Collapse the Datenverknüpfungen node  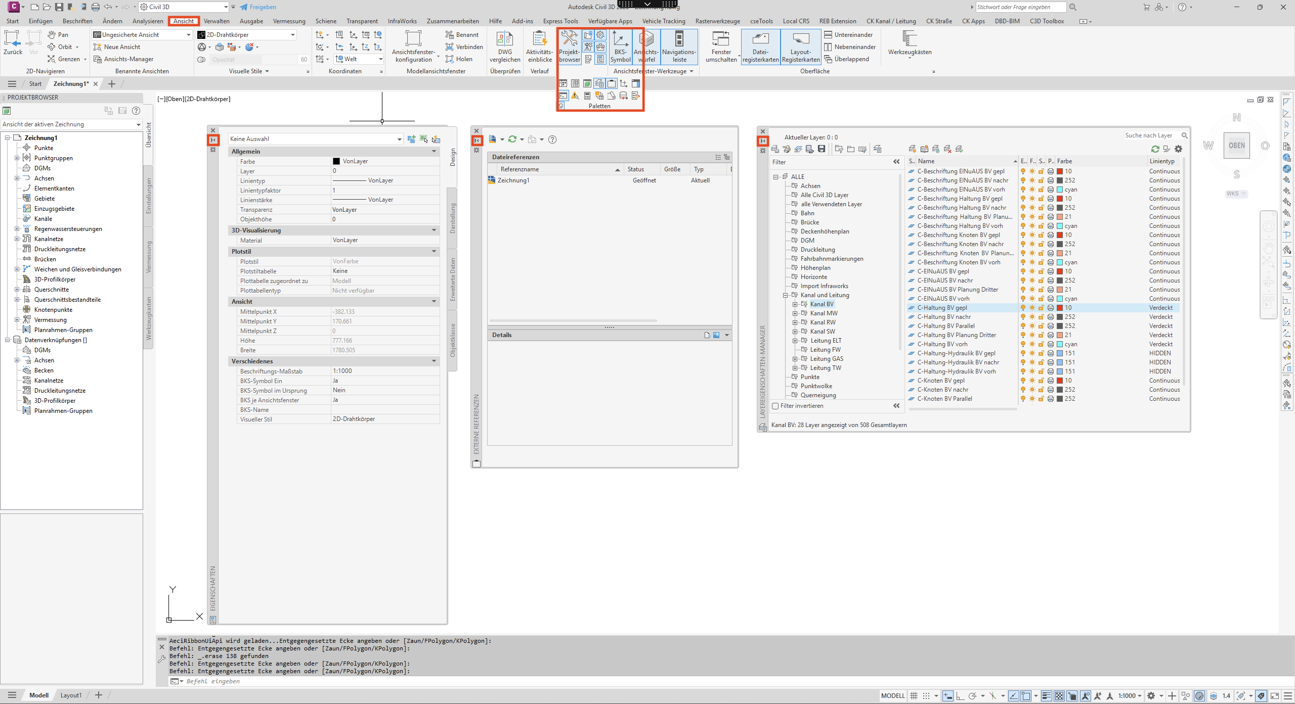[7, 340]
